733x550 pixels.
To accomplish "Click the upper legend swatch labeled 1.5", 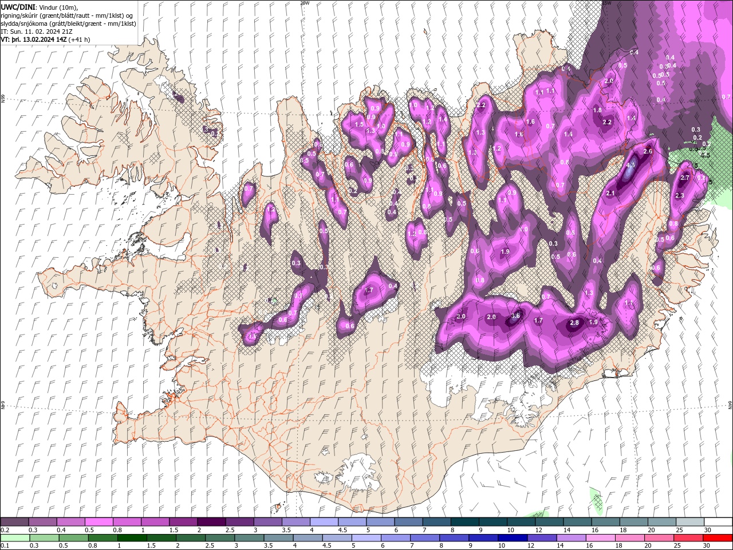I will point(183,522).
